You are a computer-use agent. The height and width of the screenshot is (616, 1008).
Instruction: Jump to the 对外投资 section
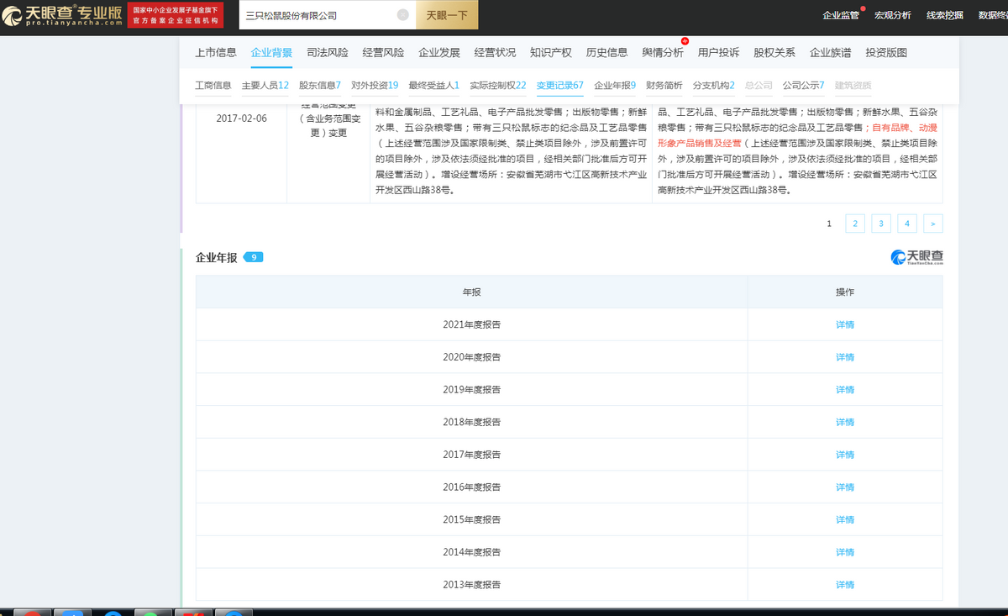(375, 86)
